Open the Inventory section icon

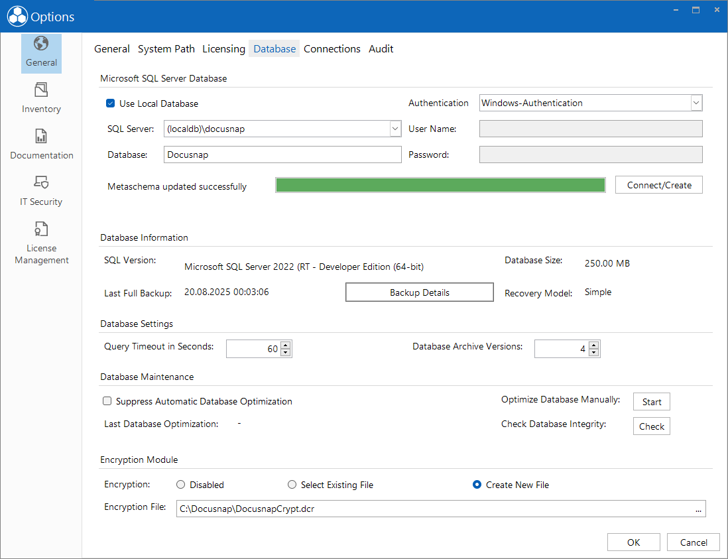point(41,90)
